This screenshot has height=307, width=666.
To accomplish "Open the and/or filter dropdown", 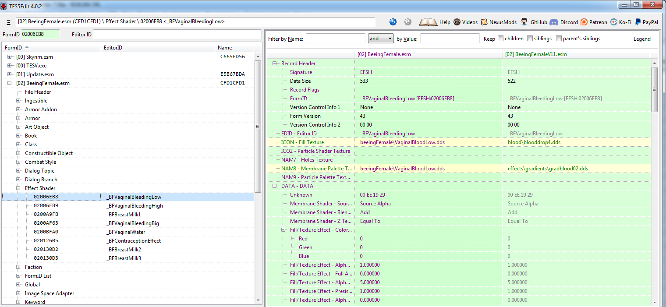I will point(381,39).
